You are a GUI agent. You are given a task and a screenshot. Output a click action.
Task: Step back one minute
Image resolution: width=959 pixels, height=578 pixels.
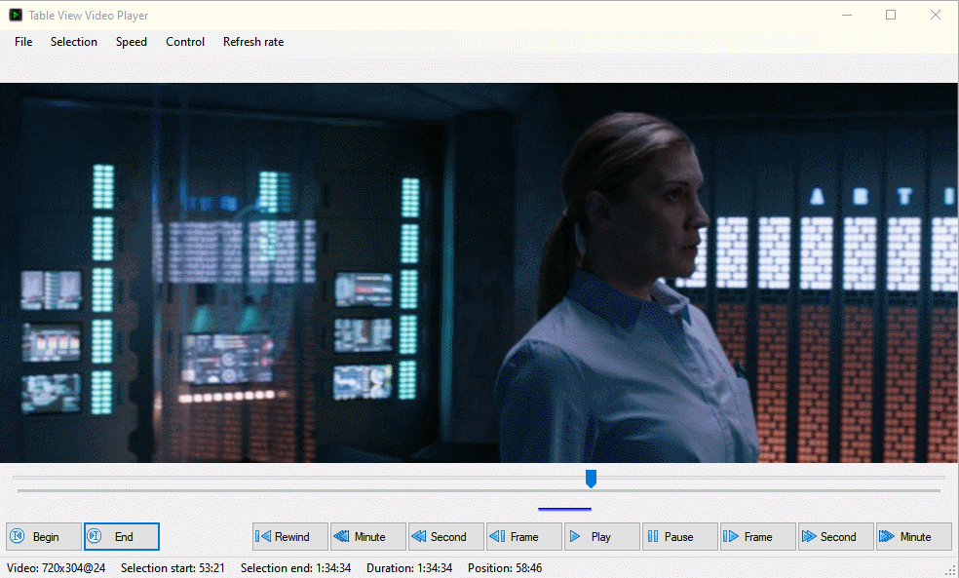pyautogui.click(x=368, y=536)
